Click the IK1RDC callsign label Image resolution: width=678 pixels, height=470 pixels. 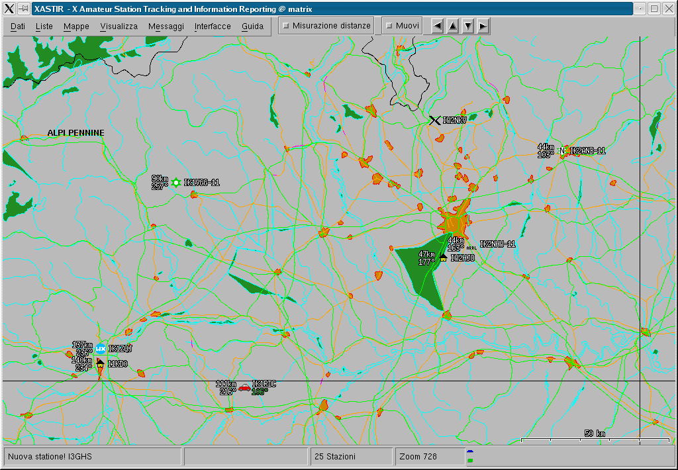pyautogui.click(x=264, y=384)
